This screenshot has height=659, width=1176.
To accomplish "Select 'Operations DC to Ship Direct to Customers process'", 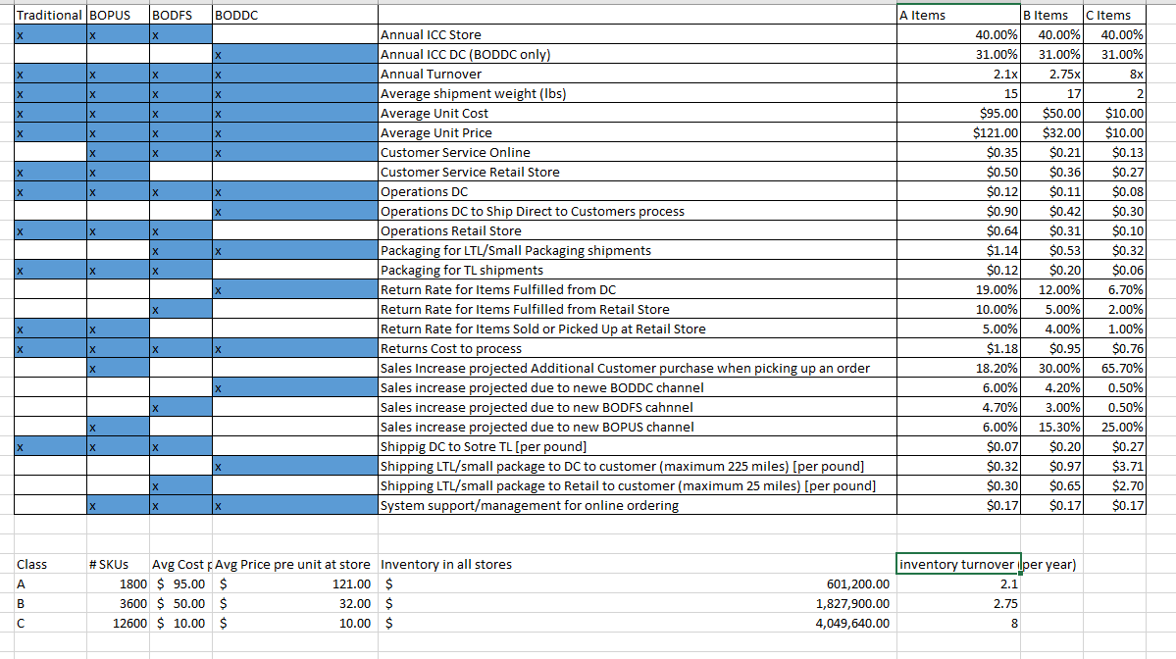I will click(x=638, y=212).
